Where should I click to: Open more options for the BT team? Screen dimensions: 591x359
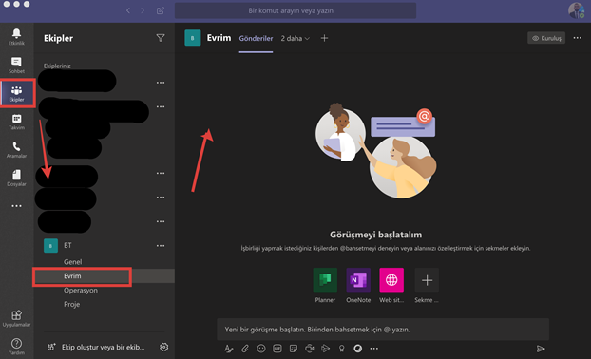(161, 246)
